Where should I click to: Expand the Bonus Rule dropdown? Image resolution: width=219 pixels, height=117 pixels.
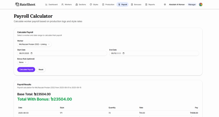23,62
